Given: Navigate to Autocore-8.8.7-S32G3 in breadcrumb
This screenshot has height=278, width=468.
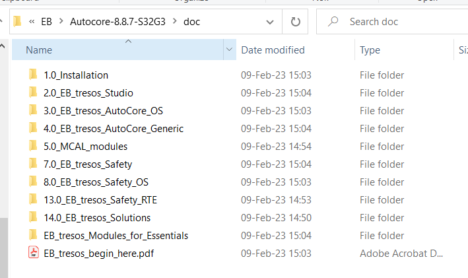Looking at the screenshot, I should point(117,22).
